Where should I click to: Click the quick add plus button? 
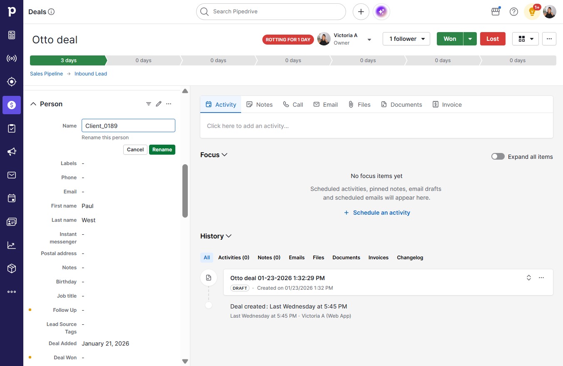(x=361, y=12)
